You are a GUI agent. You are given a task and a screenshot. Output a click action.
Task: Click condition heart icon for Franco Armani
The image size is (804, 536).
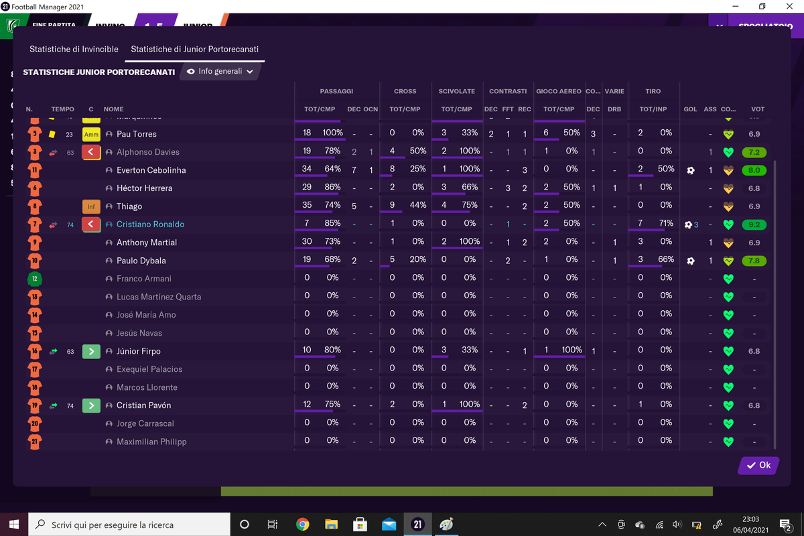click(x=728, y=279)
